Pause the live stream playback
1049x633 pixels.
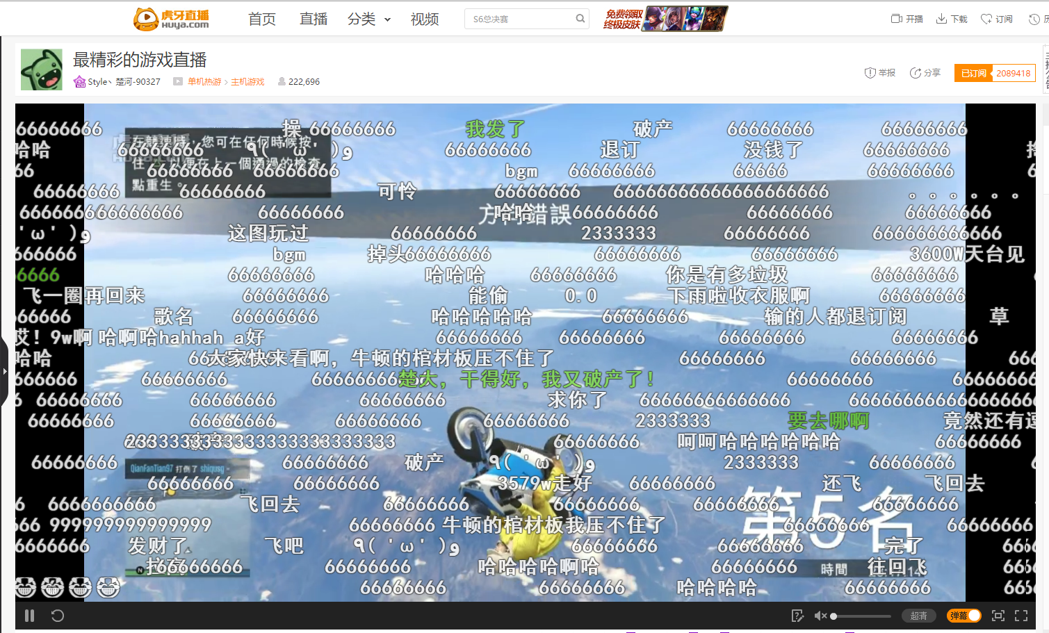(x=29, y=616)
